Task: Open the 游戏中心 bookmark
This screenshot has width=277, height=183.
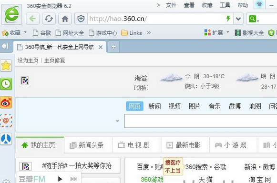Action: 103,33
